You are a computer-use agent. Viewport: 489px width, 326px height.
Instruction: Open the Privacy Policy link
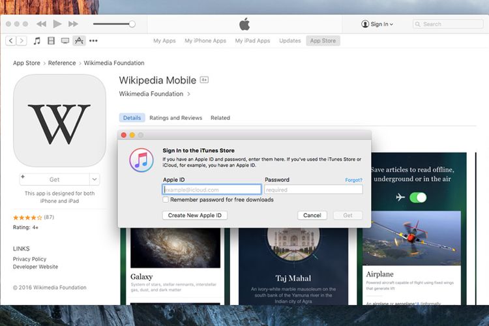[x=29, y=259]
